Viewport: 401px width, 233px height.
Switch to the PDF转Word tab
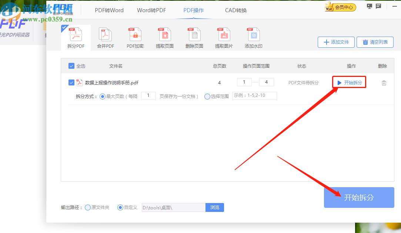coord(109,10)
